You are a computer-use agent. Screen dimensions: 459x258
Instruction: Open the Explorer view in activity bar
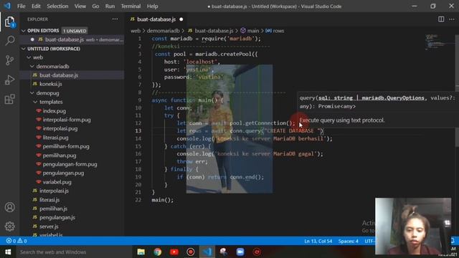click(x=9, y=21)
